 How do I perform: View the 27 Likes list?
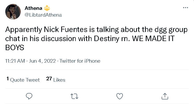[x=56, y=80]
